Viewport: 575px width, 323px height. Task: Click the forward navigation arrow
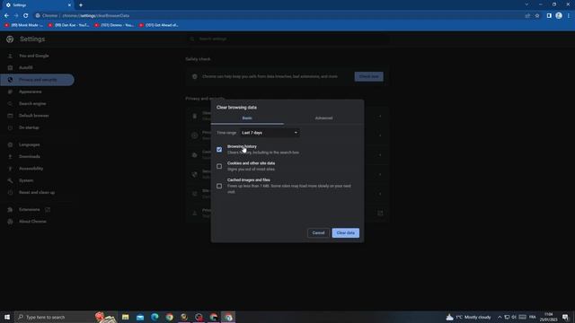[16, 16]
